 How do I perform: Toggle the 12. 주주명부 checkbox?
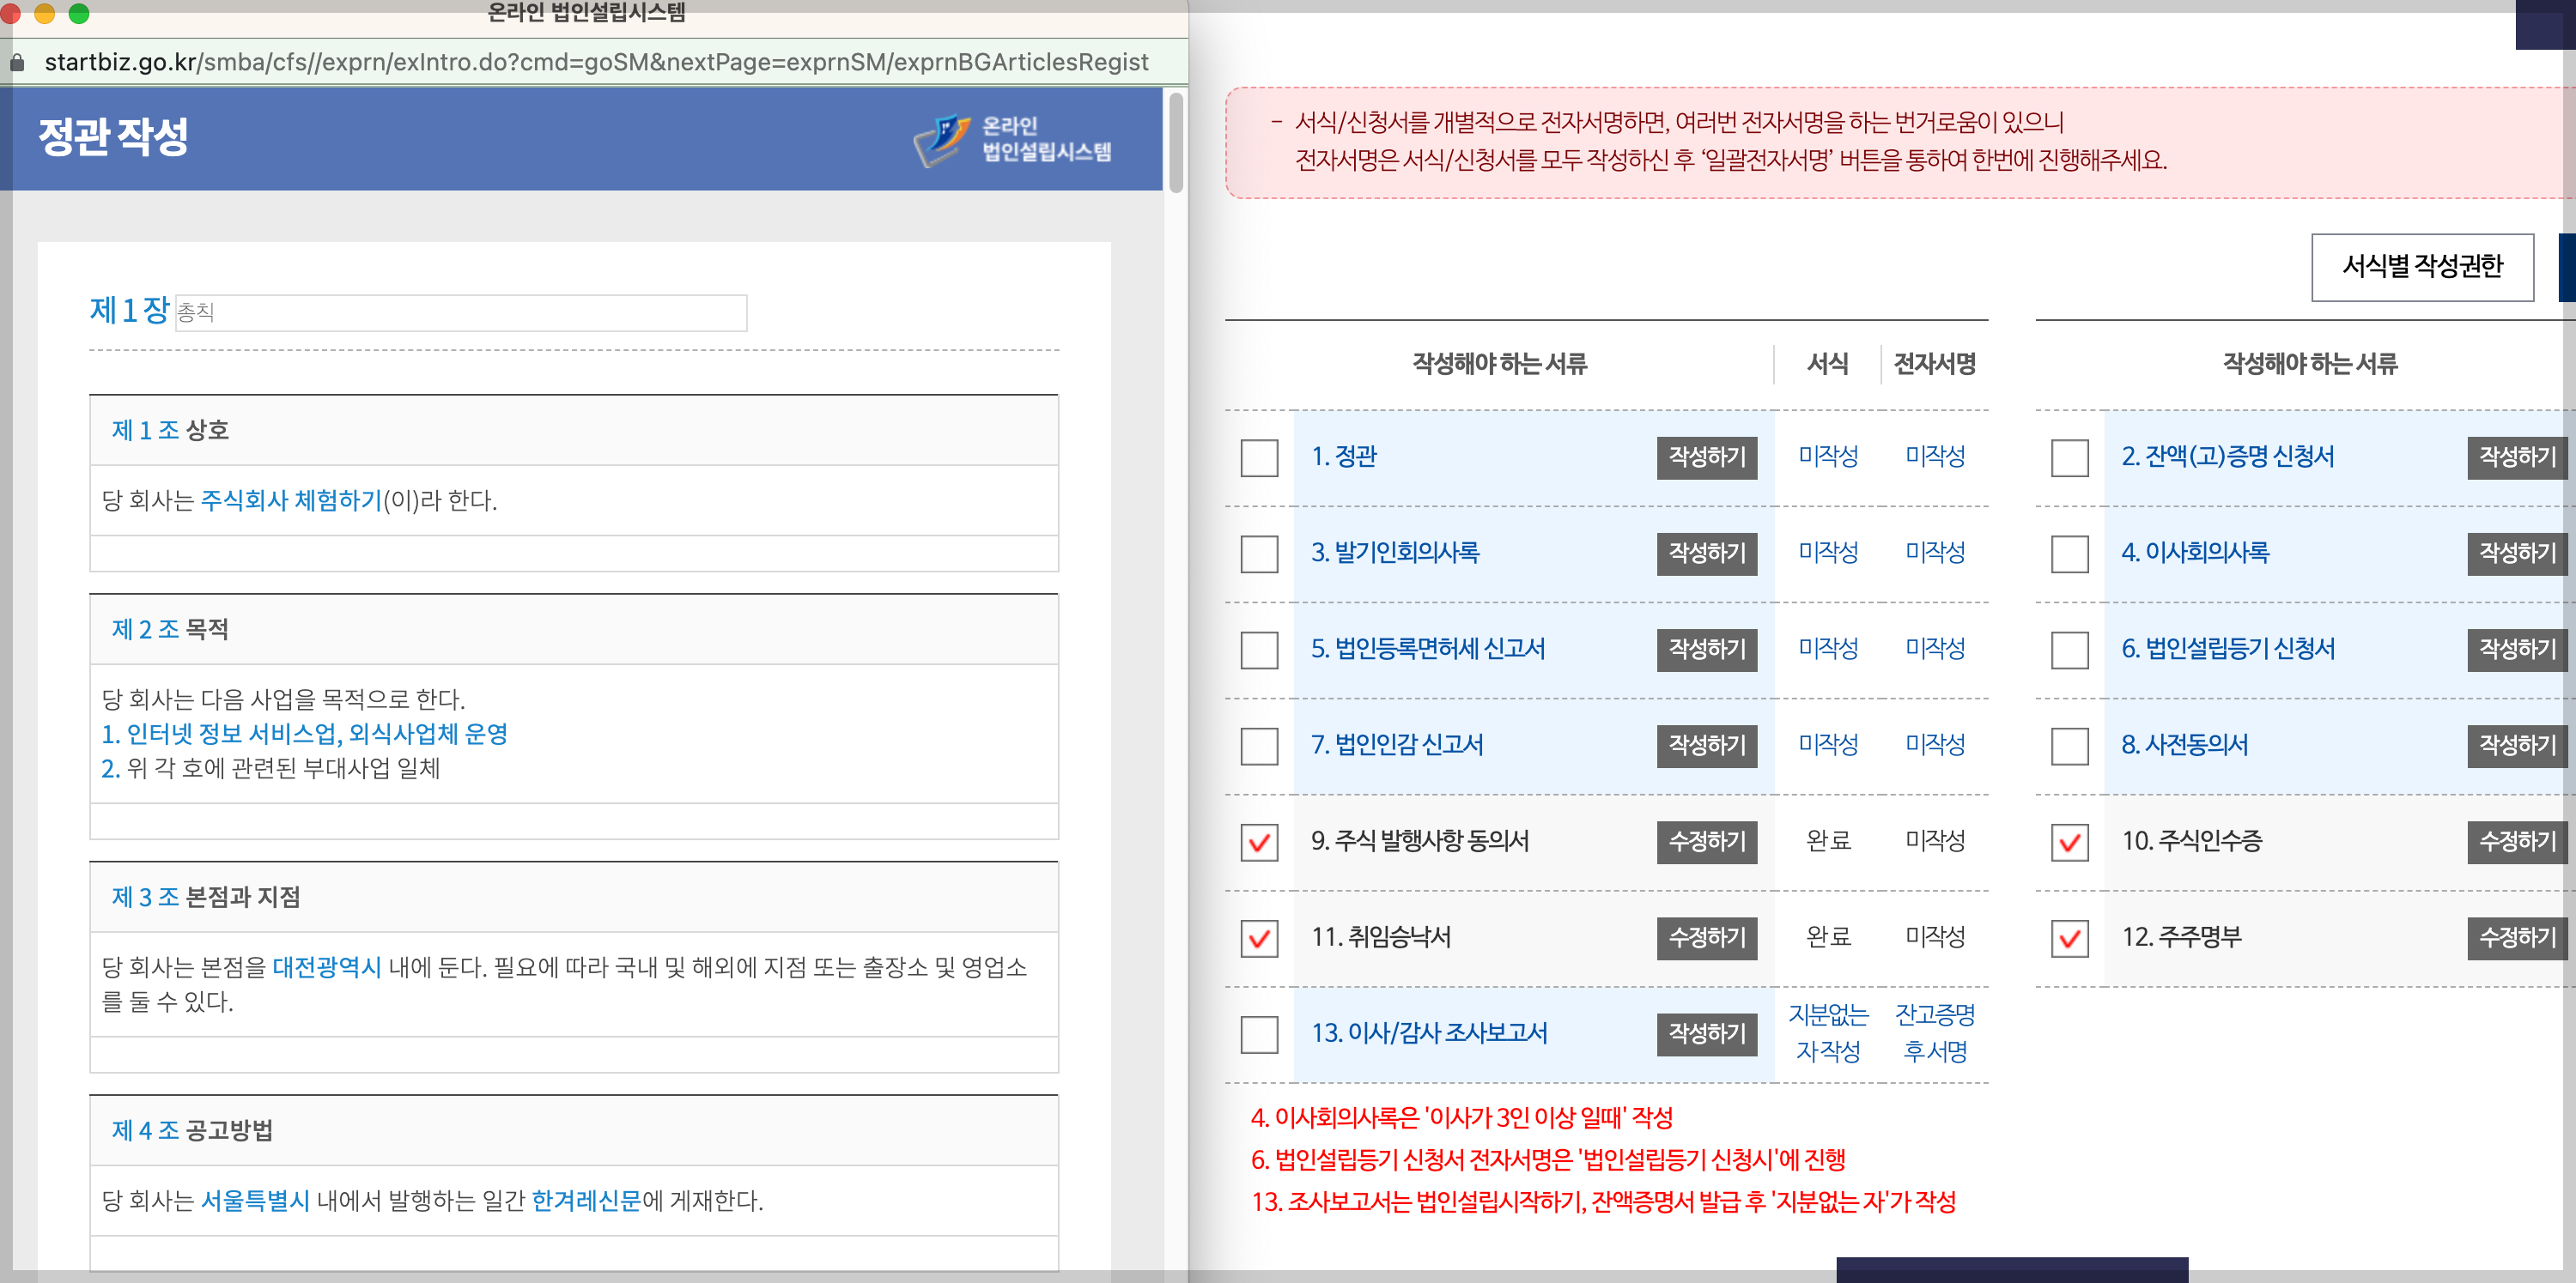2069,938
